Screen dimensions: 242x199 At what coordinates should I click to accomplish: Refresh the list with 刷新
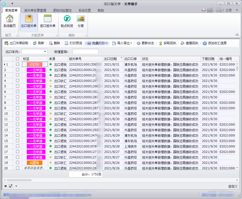(x=38, y=43)
